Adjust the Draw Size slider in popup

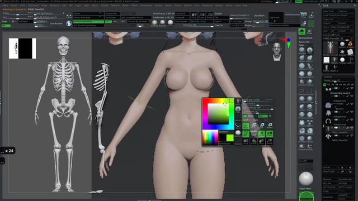pos(257,100)
